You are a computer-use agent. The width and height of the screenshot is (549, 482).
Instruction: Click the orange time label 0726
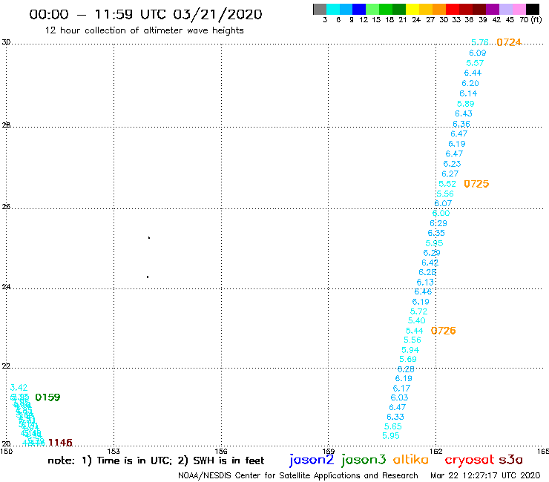coord(443,331)
